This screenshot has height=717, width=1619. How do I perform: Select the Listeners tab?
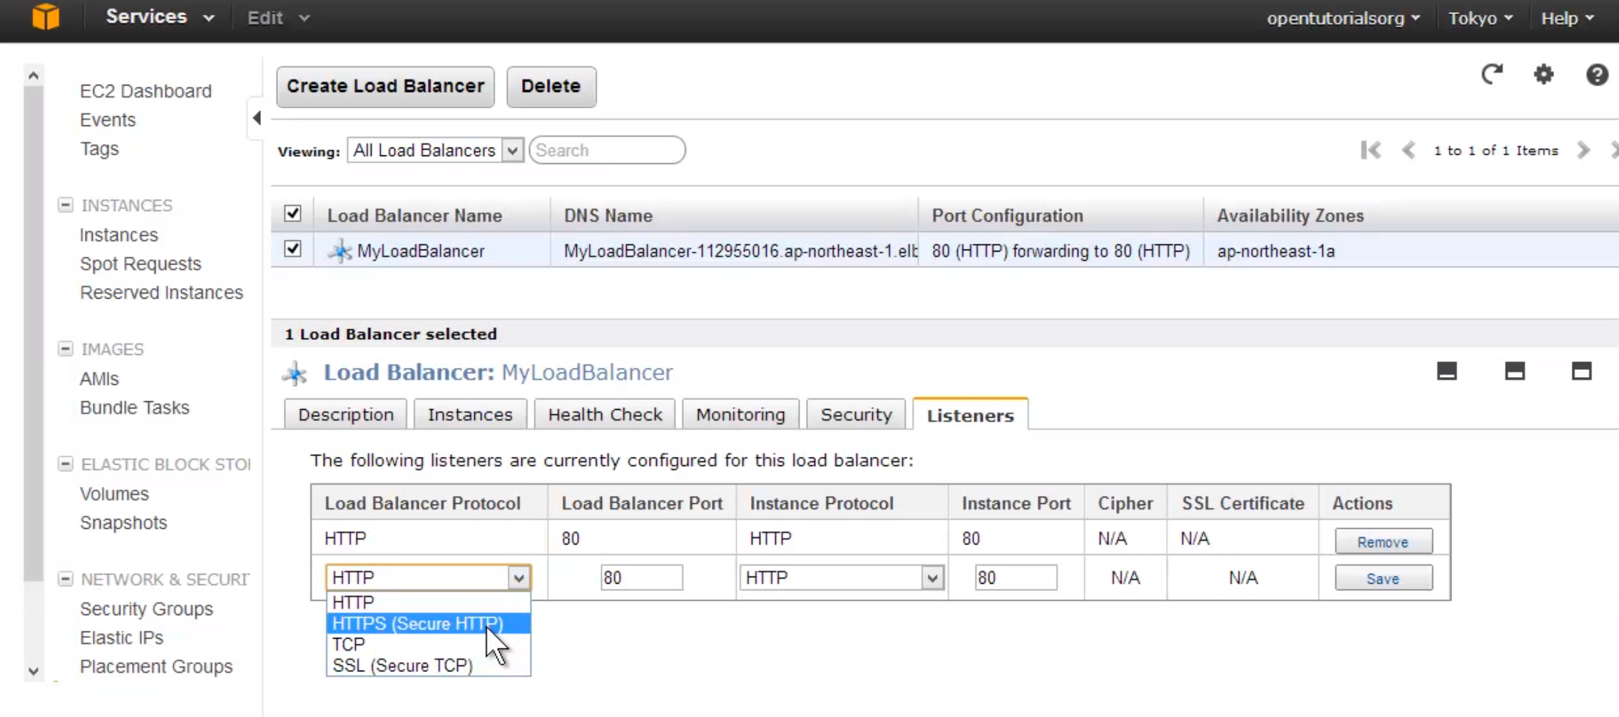[x=970, y=415]
